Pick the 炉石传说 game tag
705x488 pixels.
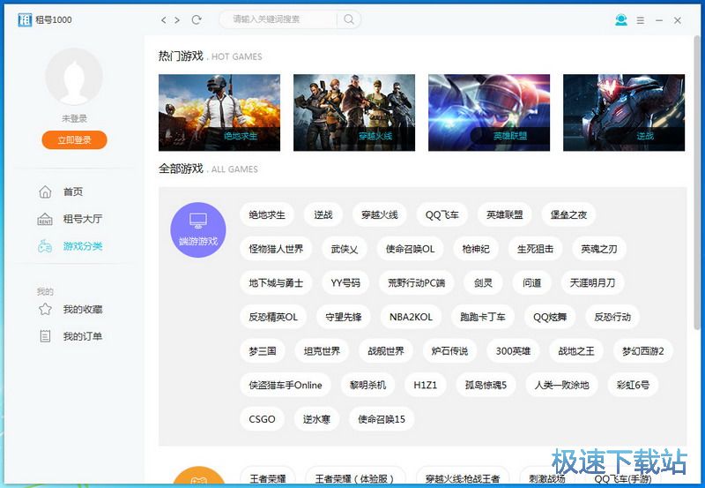[449, 351]
